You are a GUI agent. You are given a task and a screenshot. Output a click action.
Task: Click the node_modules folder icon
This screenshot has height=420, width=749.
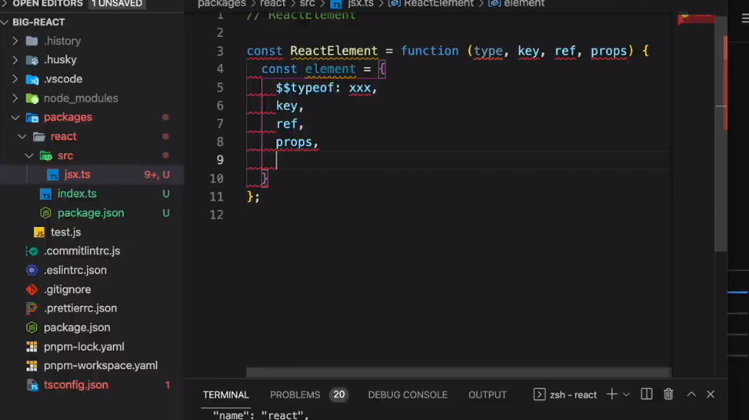[x=32, y=98]
